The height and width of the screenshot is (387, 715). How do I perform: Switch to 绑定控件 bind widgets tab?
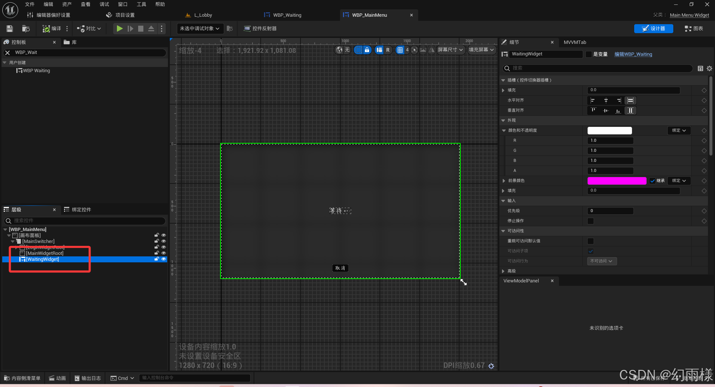(x=77, y=210)
